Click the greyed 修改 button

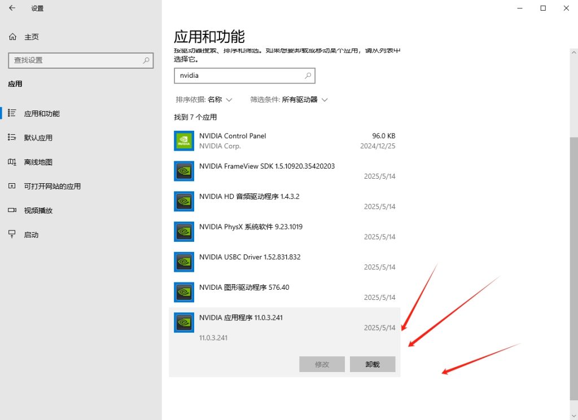point(322,364)
